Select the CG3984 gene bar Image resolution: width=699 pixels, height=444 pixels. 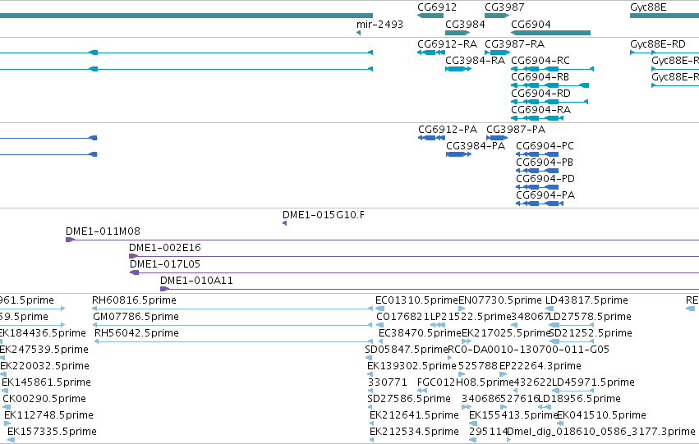[x=458, y=33]
